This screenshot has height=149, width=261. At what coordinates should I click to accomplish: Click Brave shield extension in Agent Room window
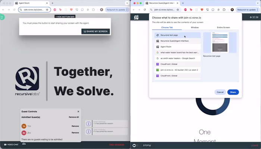coord(71,10)
